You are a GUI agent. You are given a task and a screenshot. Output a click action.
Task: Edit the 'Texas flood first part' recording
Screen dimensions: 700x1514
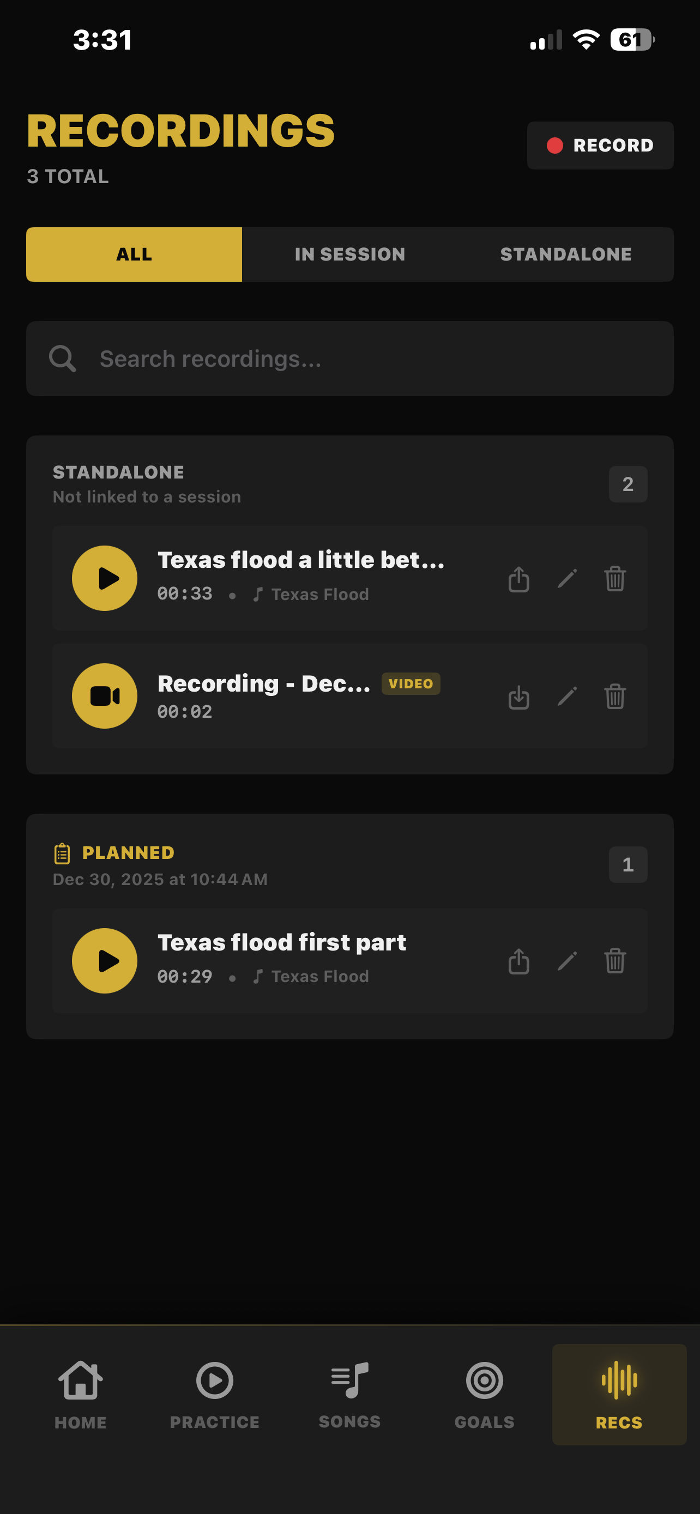(567, 961)
